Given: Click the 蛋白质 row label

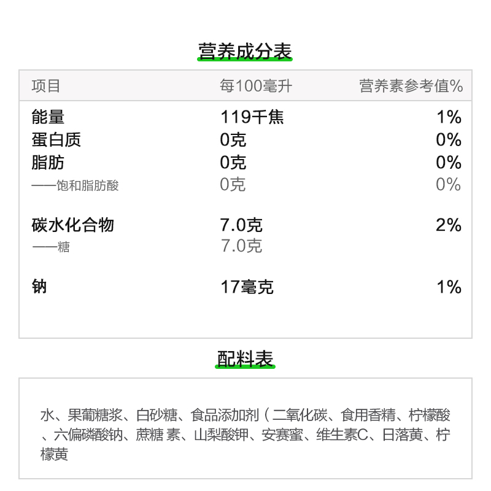Looking at the screenshot, I should [x=56, y=140].
